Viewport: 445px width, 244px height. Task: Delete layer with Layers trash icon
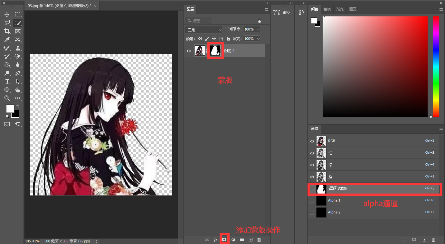tap(259, 239)
